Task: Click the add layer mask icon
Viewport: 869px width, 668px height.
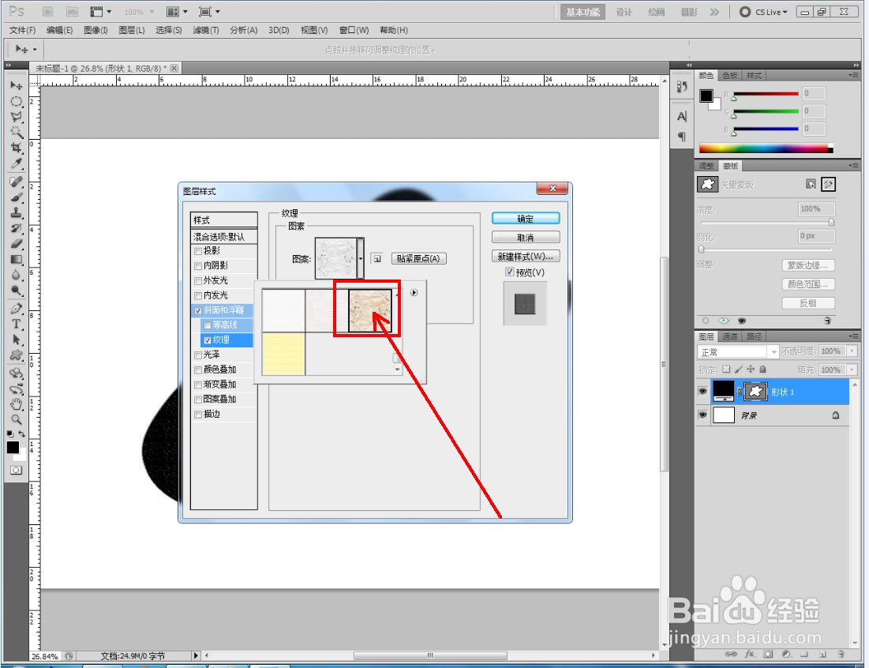Action: 768,654
